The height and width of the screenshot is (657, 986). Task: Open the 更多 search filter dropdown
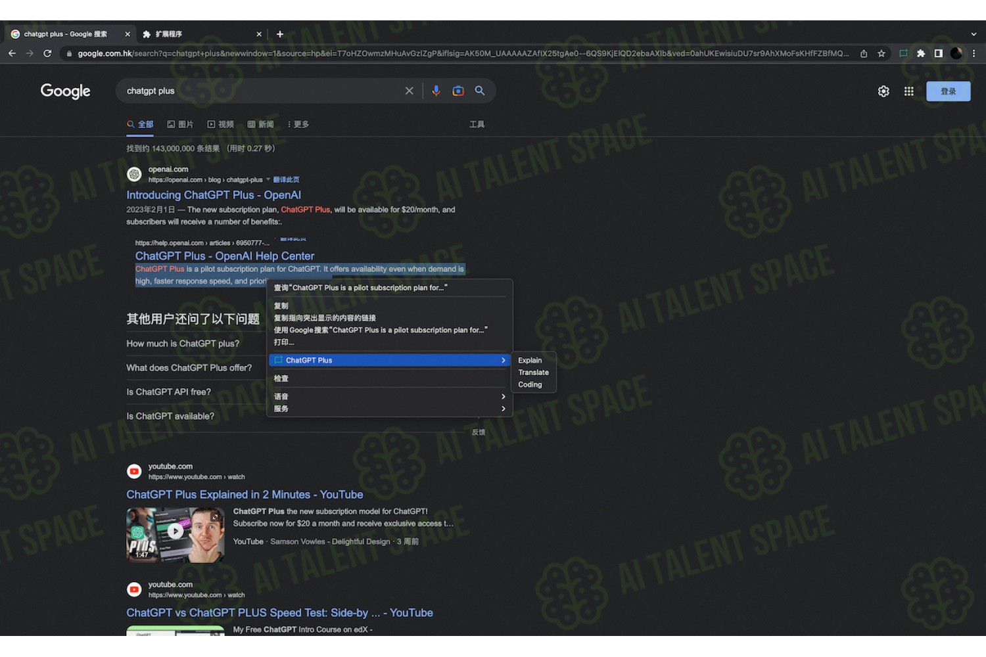pos(298,124)
